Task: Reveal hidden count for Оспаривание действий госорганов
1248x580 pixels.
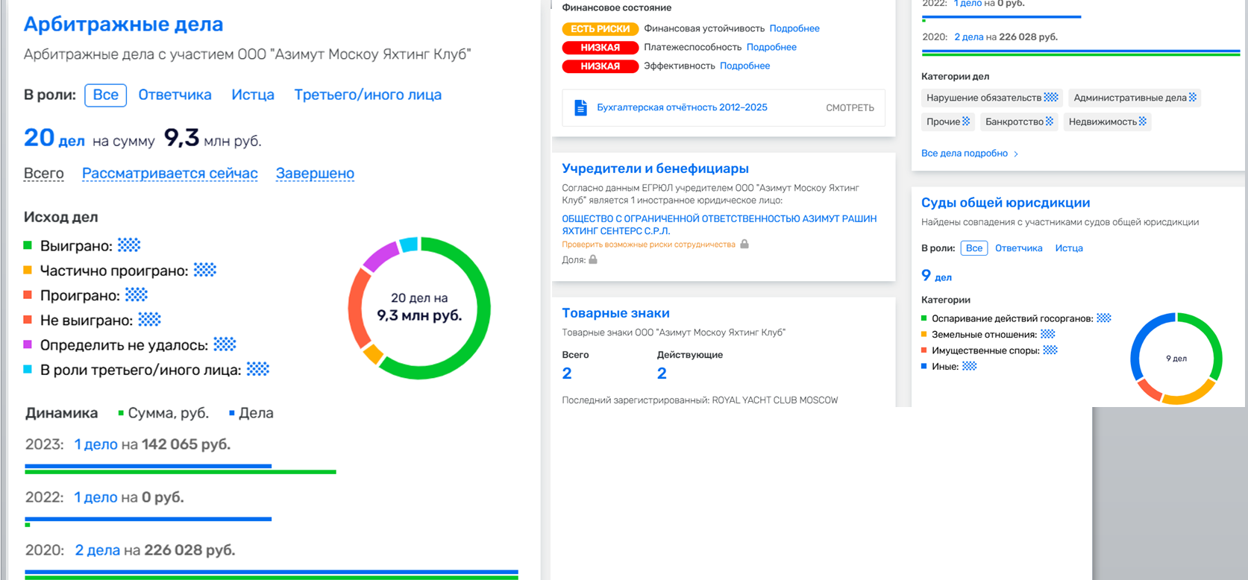Action: pos(1104,318)
